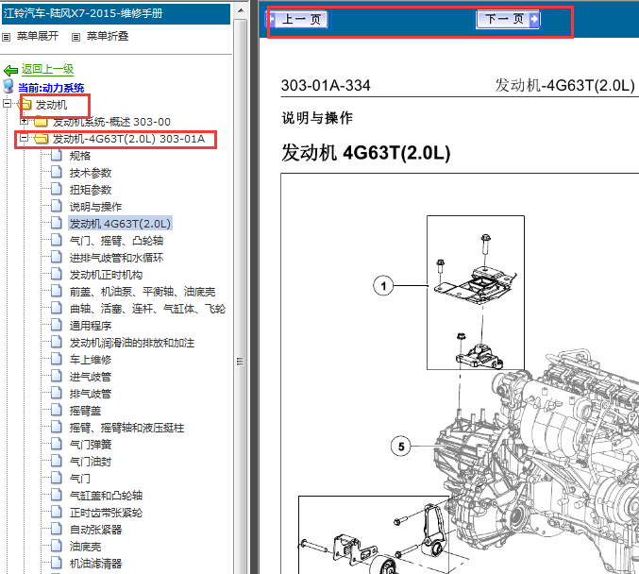
Task: Open the 摇臂盖 page
Action: tap(85, 411)
